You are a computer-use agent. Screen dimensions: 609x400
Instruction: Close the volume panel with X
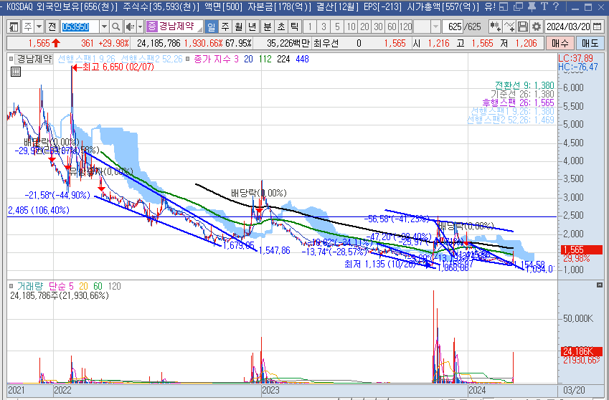(x=599, y=285)
